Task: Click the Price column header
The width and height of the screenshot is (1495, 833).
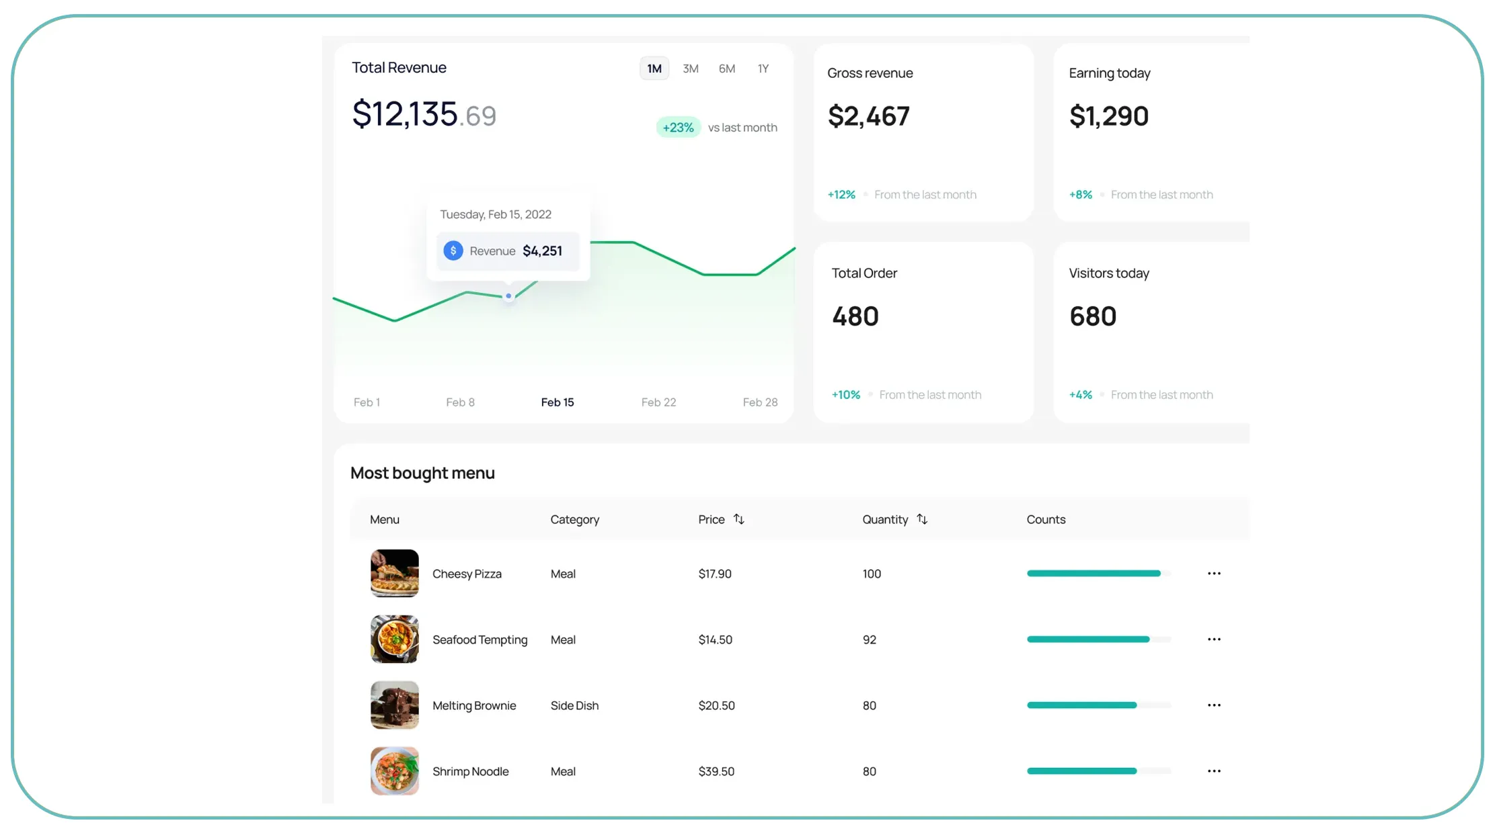Action: [x=712, y=519]
